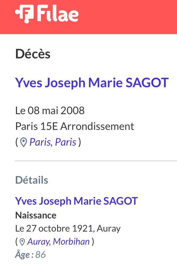Click the map pin icon beside Paris, Paris
Screen dimensions: 177x265
click(24, 142)
